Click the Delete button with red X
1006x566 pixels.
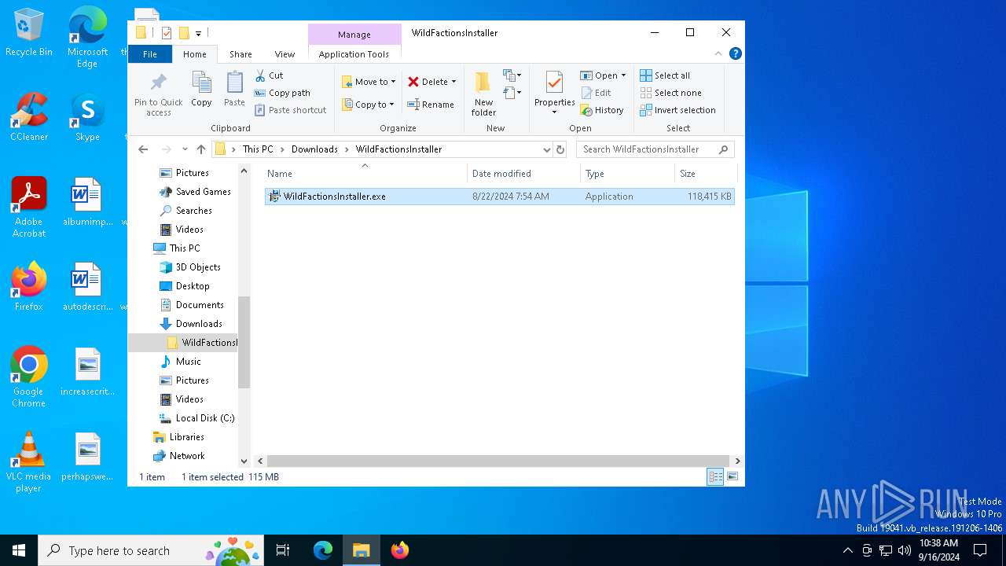coord(431,82)
